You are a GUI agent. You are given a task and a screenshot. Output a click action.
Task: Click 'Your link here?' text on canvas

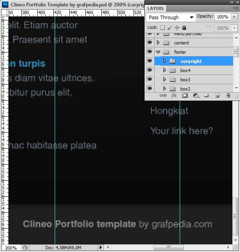pyautogui.click(x=182, y=131)
